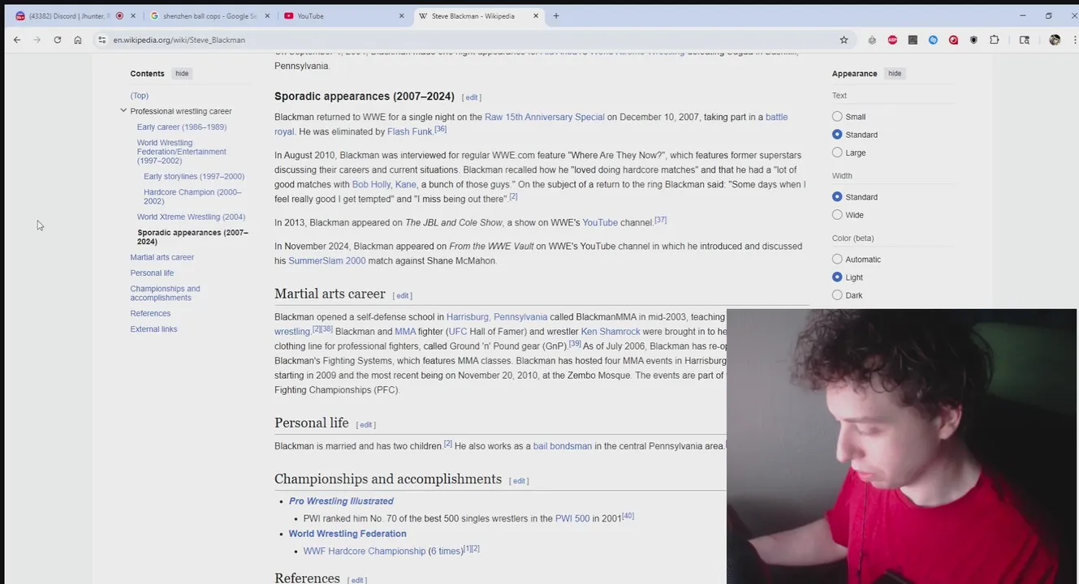Open the Adblock Plus extension
This screenshot has height=584, width=1079.
(892, 40)
